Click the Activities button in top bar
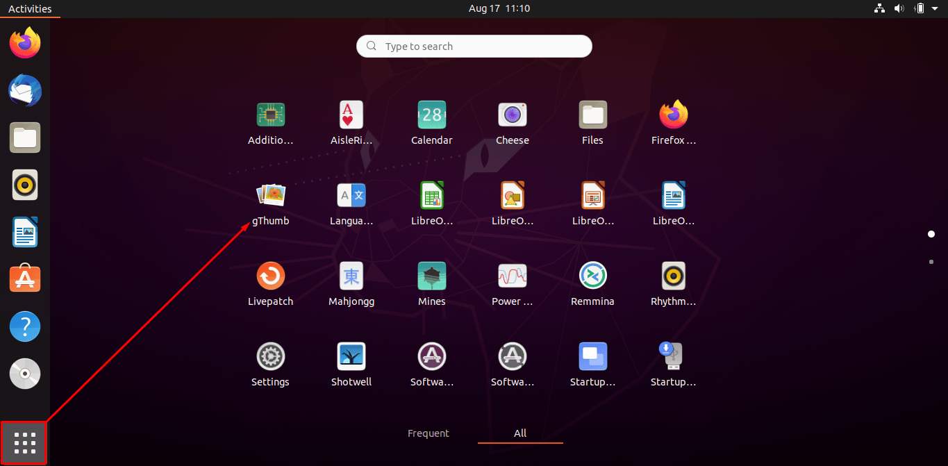The width and height of the screenshot is (948, 466). pos(30,8)
